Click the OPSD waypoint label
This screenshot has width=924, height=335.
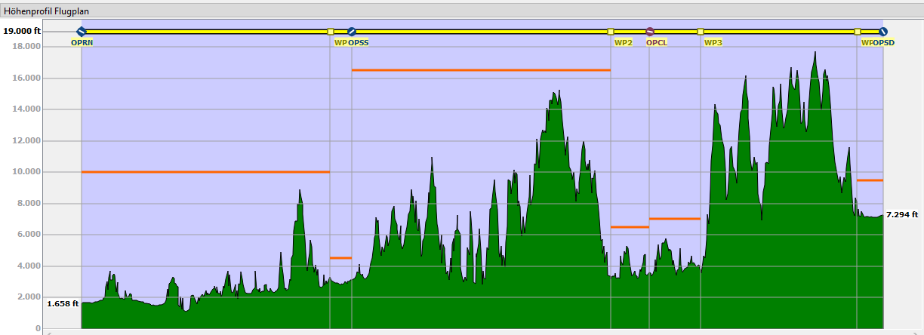point(883,43)
